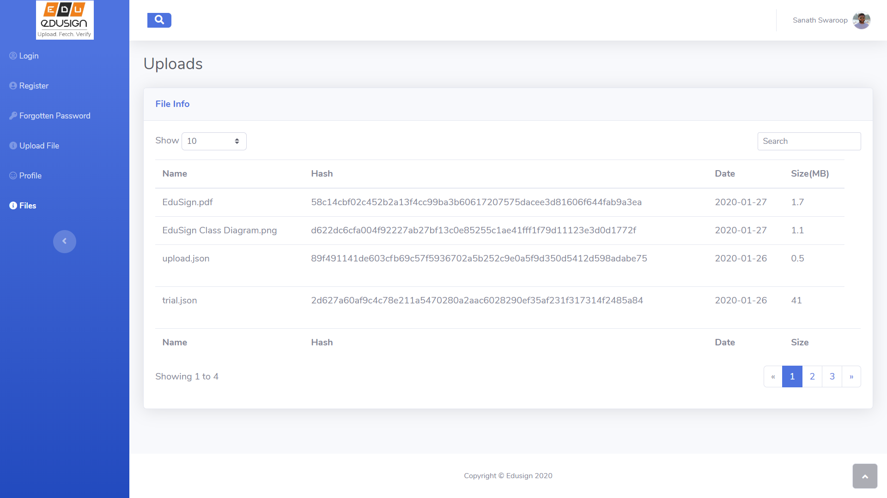Click the blue search magnifier button
887x498 pixels.
(159, 20)
